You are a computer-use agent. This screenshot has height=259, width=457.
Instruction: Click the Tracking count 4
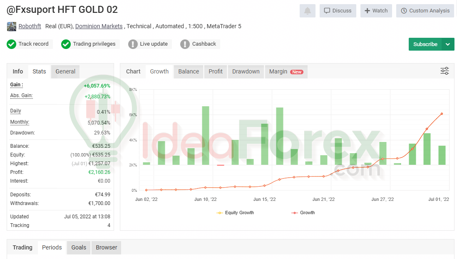click(x=109, y=225)
